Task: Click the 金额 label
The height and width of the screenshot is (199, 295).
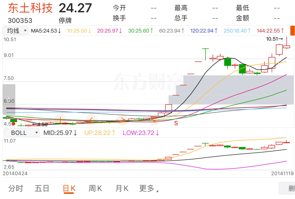Action: point(243,18)
